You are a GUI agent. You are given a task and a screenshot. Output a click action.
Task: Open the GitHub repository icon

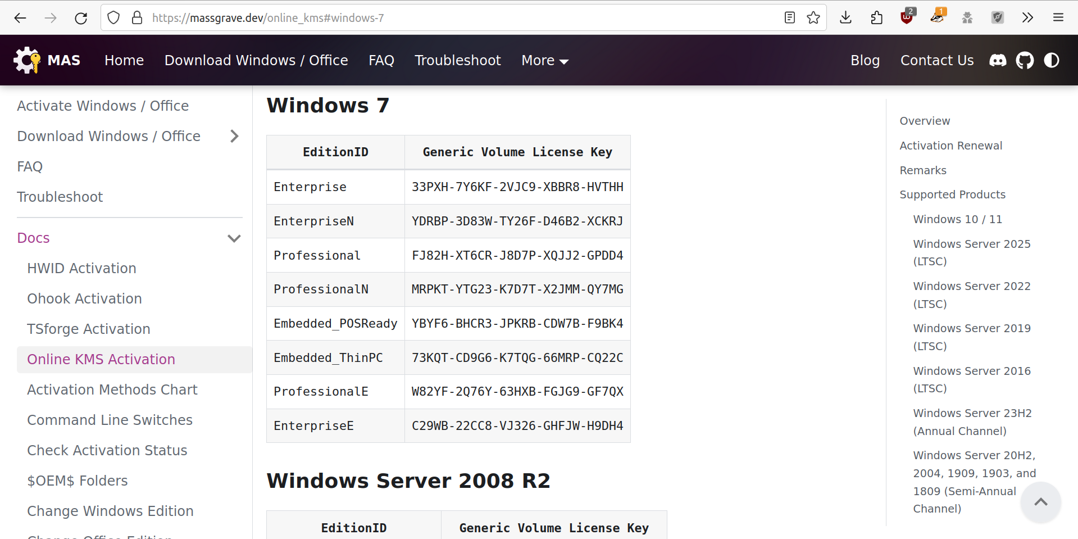1025,61
